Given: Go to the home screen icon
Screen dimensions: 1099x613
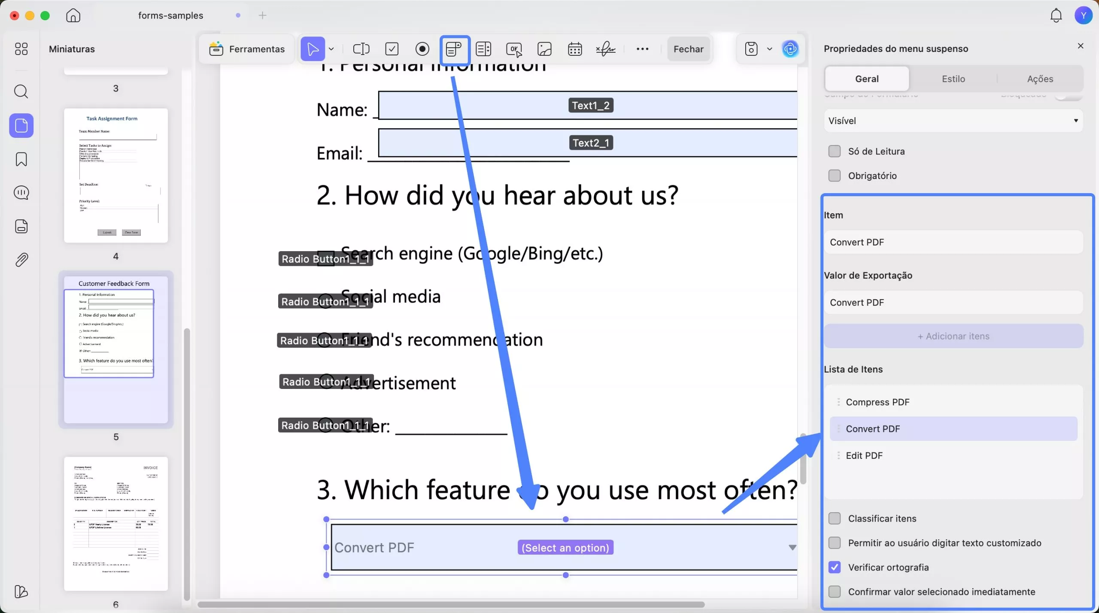Looking at the screenshot, I should coord(73,15).
